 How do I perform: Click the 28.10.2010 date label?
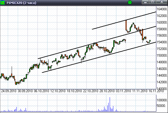coord(107,91)
